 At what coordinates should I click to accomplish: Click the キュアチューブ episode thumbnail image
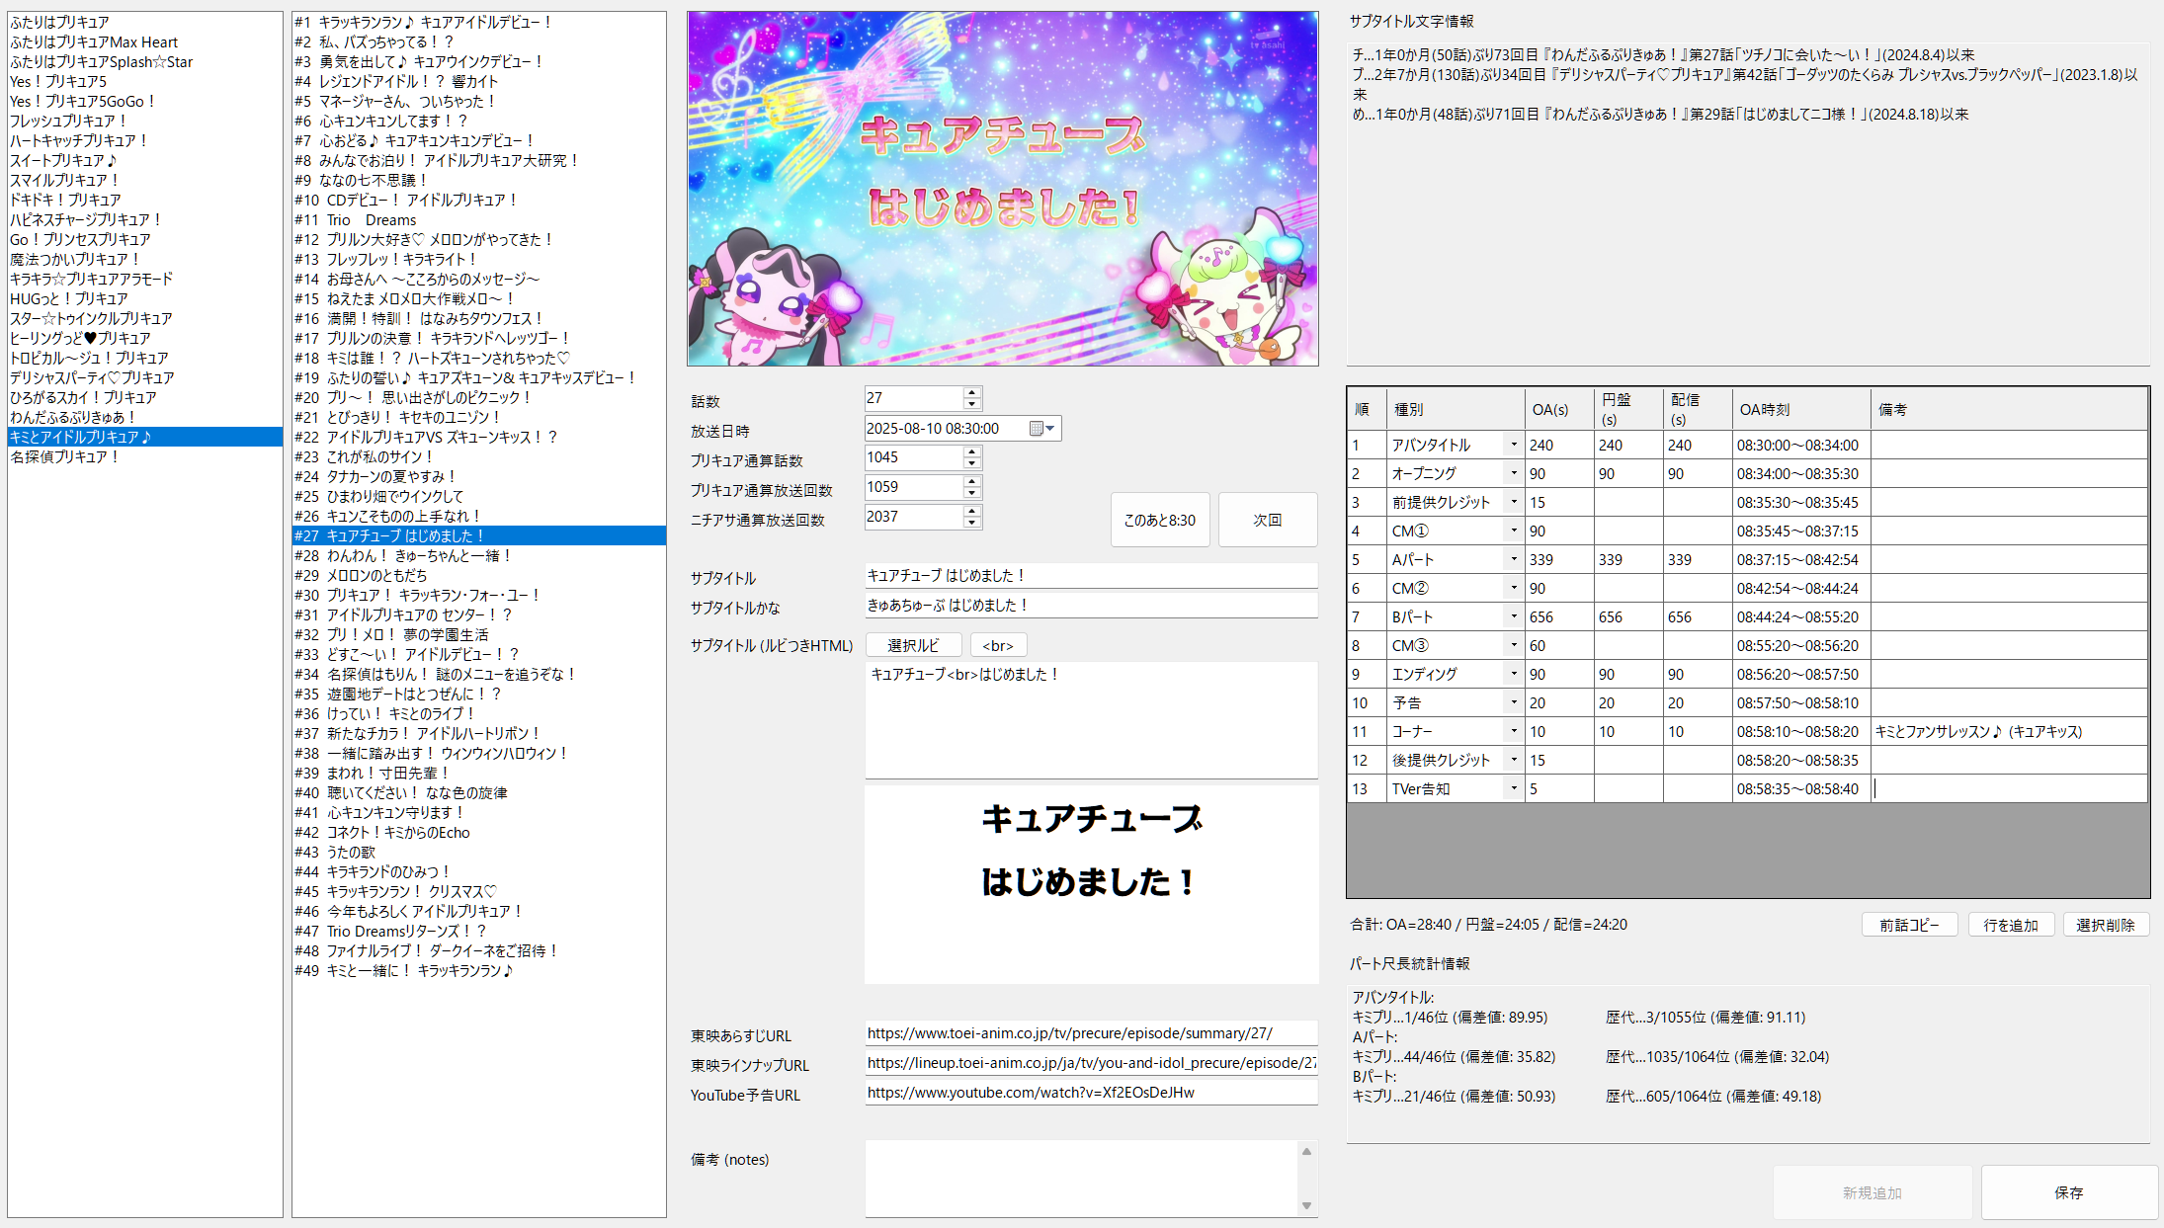pyautogui.click(x=1002, y=189)
